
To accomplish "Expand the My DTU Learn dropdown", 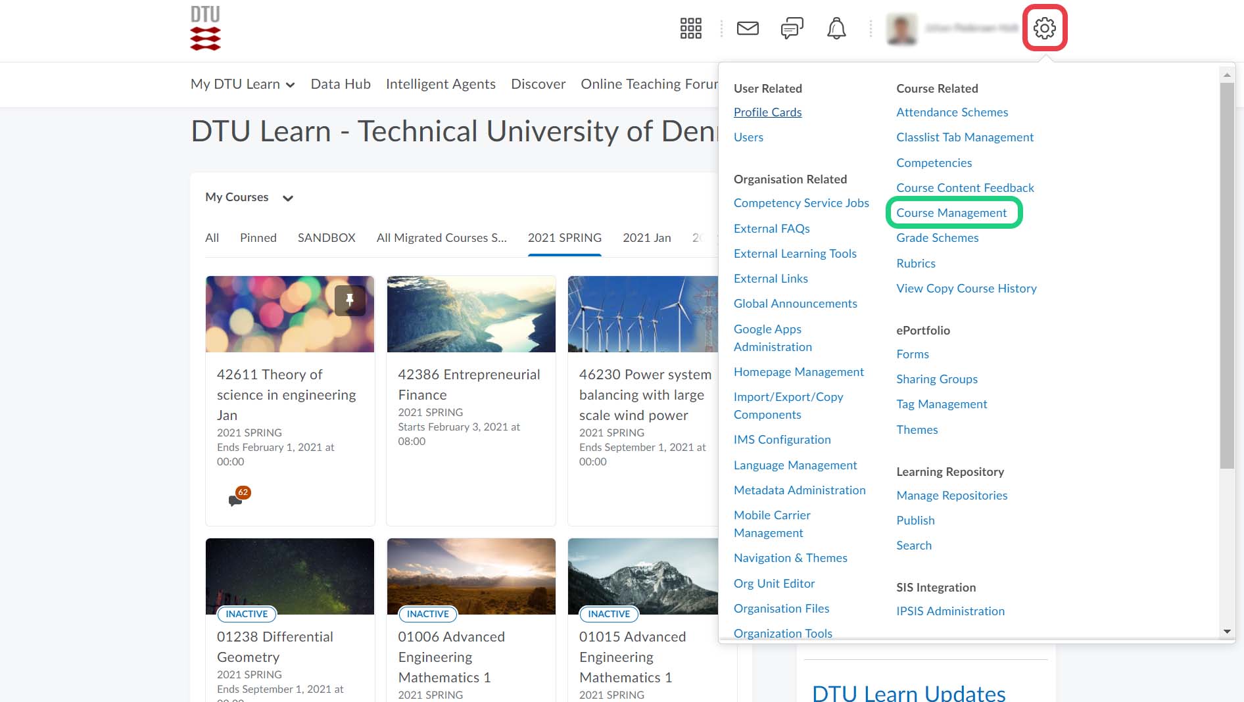I will 242,84.
